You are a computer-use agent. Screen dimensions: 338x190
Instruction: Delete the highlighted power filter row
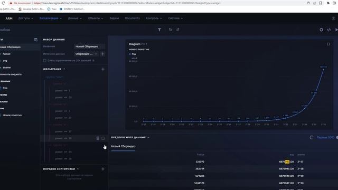98,138
